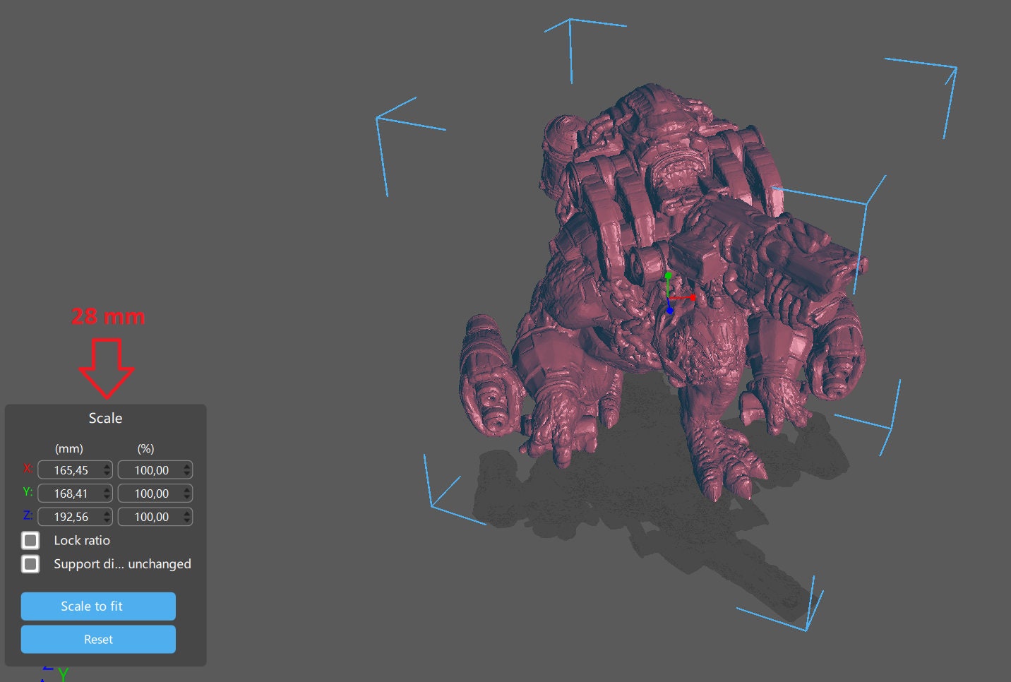Focus the Z percent scale field
This screenshot has height=682, width=1011.
(x=150, y=517)
